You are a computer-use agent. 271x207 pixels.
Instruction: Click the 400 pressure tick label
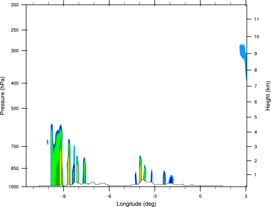(x=15, y=83)
